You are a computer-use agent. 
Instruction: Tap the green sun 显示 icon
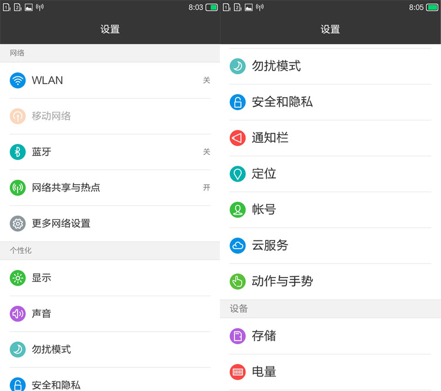pyautogui.click(x=18, y=278)
